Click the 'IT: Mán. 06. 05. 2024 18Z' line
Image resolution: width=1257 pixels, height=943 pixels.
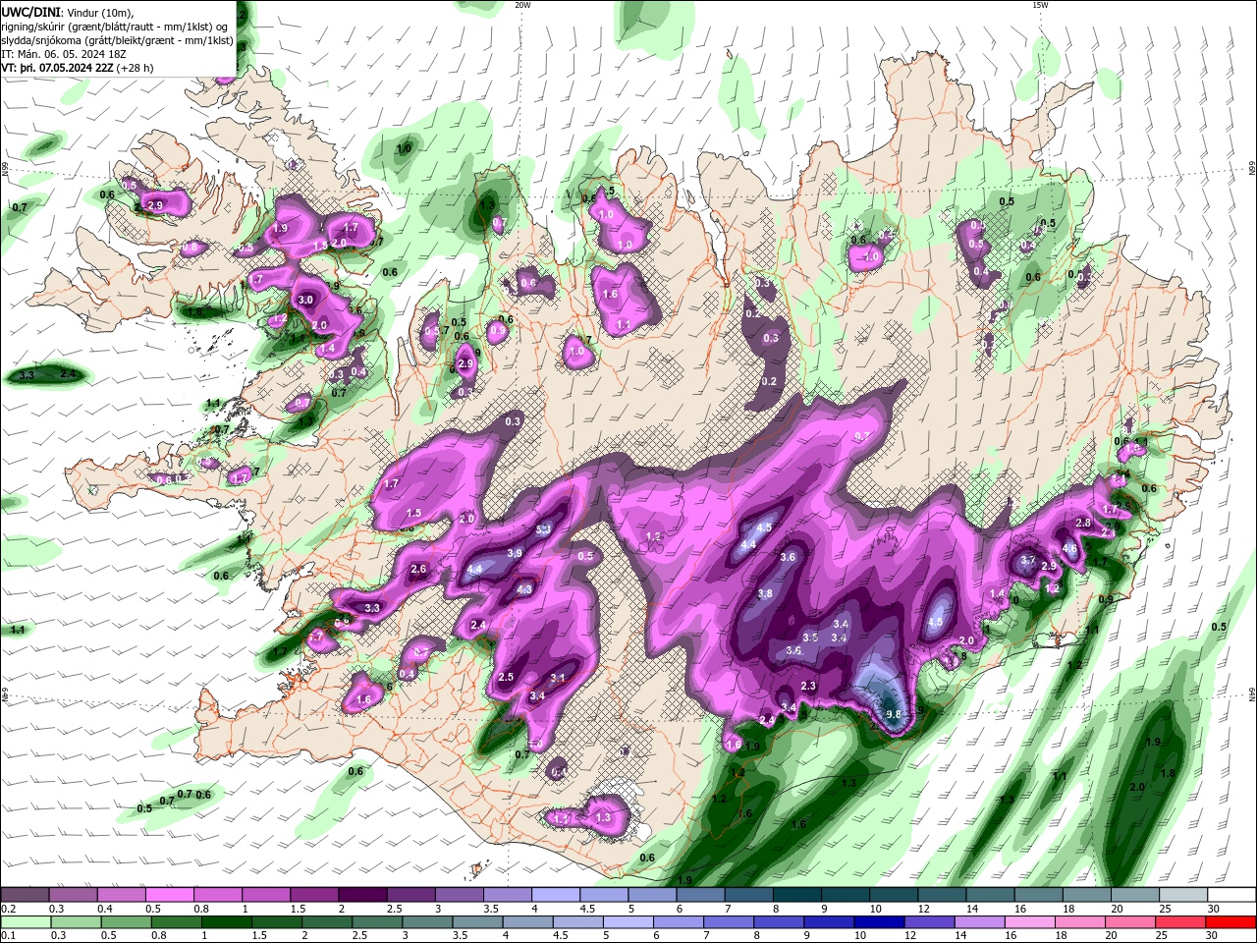click(63, 54)
